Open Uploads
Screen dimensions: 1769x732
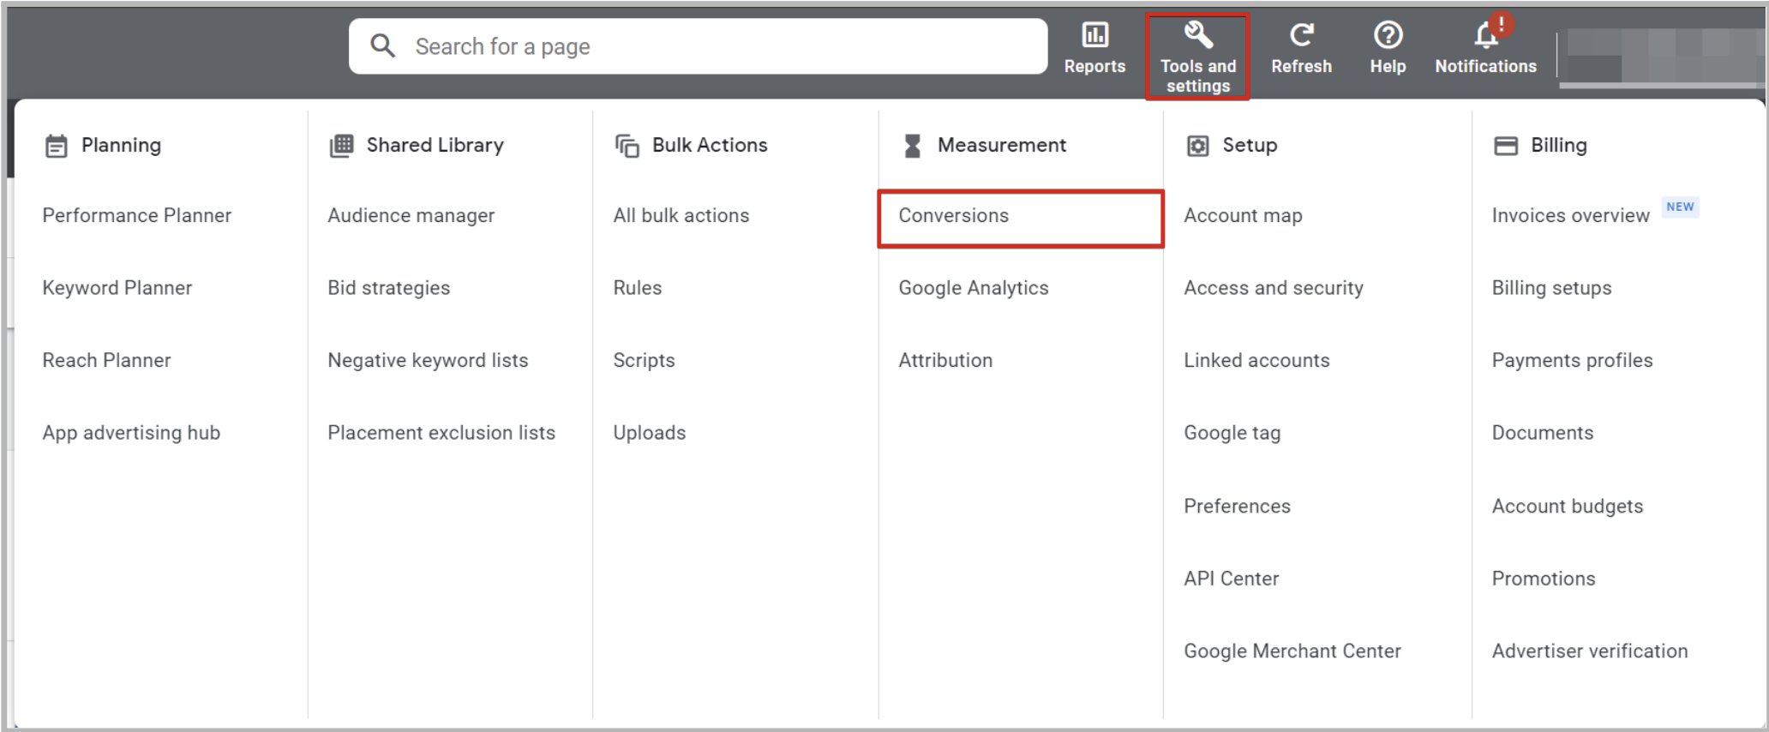click(650, 433)
